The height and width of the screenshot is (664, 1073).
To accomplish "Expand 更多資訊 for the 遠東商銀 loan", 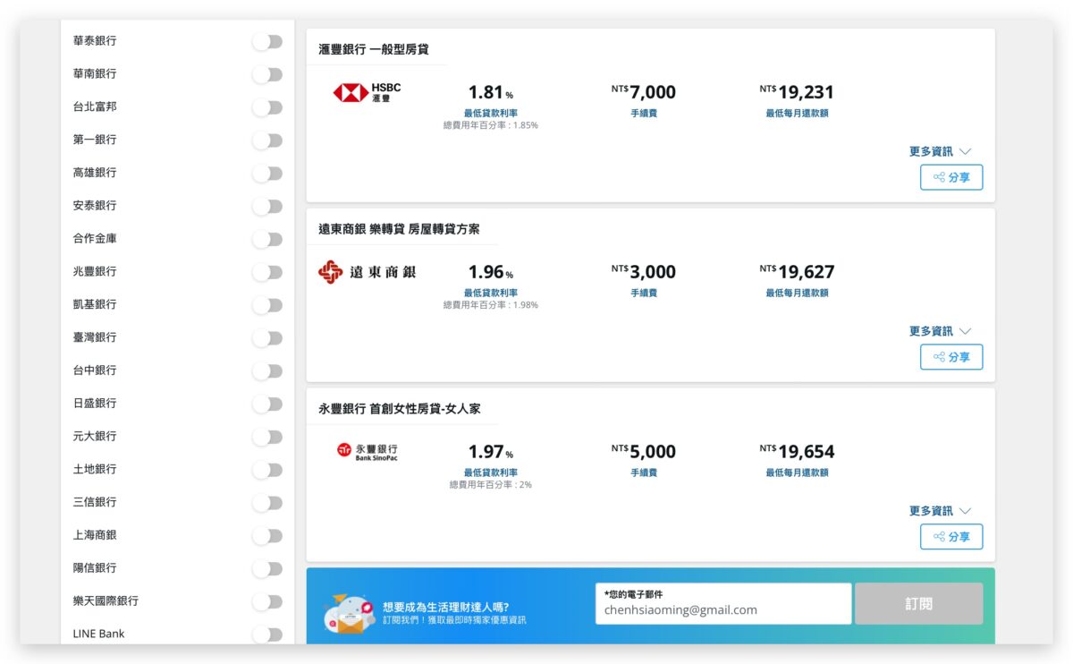I will click(940, 331).
